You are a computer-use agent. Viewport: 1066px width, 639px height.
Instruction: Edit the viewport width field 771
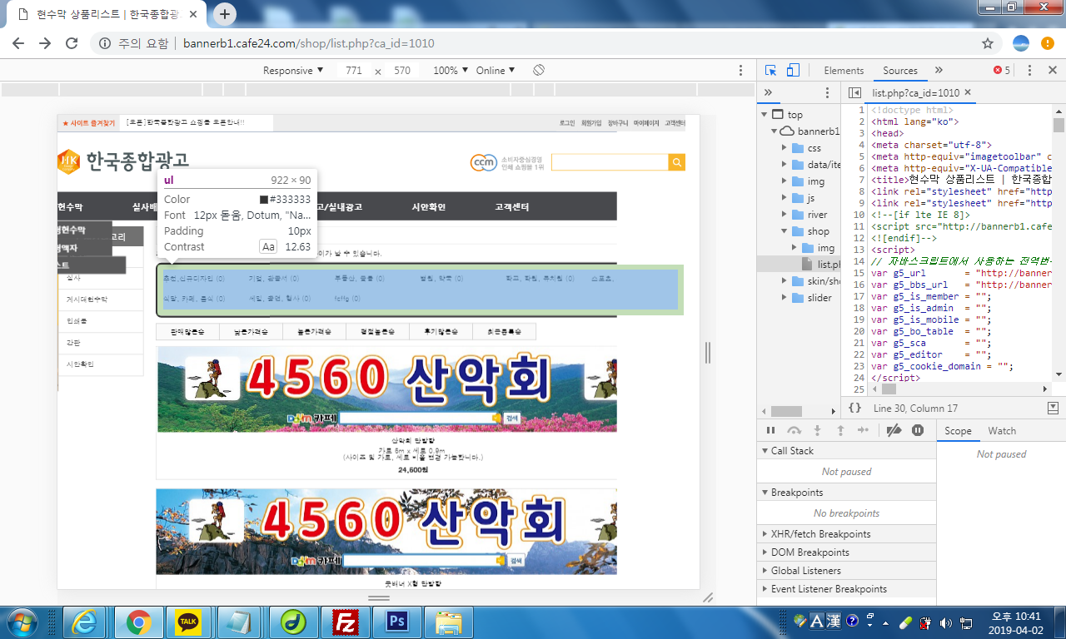354,71
